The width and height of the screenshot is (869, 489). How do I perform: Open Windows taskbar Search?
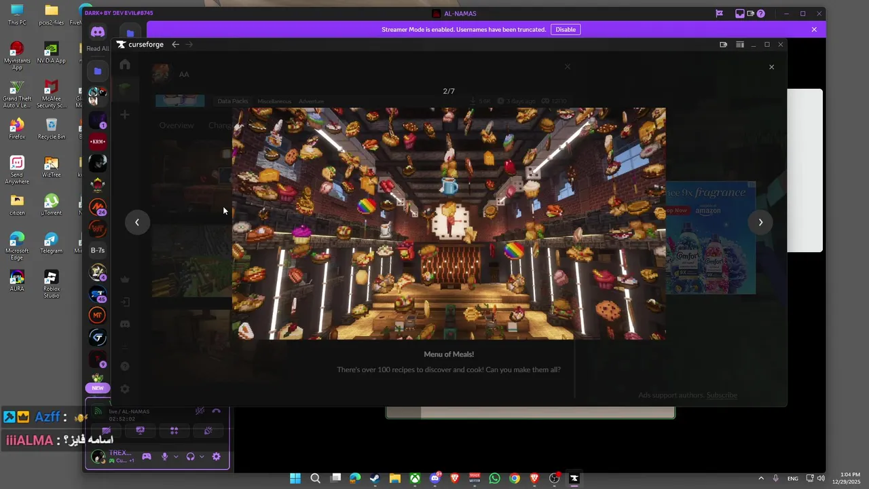tap(315, 478)
